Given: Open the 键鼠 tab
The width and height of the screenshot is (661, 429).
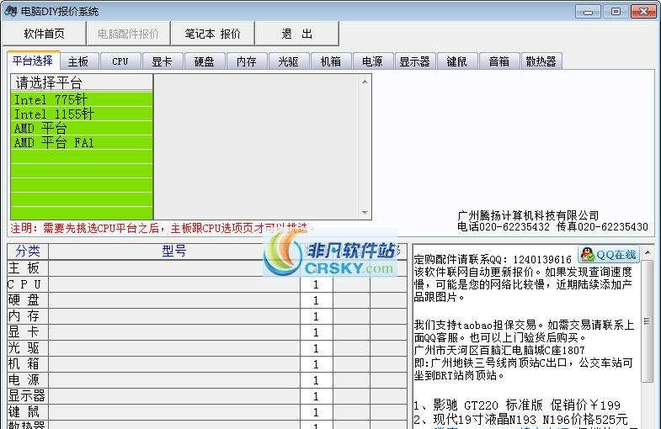Looking at the screenshot, I should click(x=457, y=61).
